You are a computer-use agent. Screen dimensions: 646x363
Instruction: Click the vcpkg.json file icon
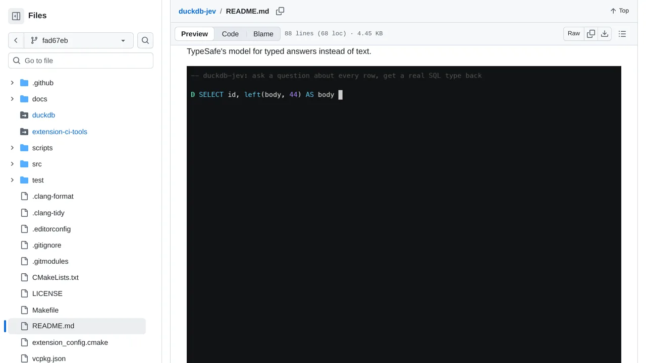(24, 358)
